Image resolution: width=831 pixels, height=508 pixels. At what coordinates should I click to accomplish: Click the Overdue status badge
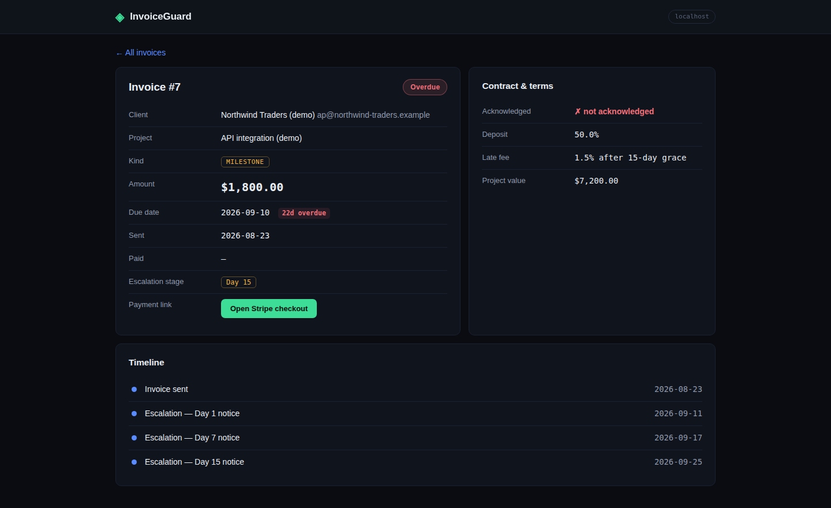425,87
